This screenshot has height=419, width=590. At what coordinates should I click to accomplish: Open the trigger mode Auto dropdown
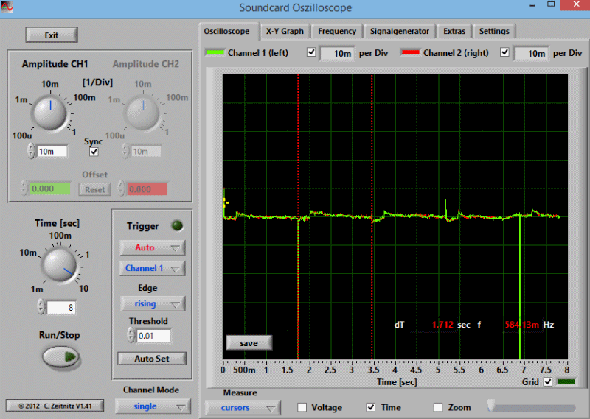(x=152, y=247)
